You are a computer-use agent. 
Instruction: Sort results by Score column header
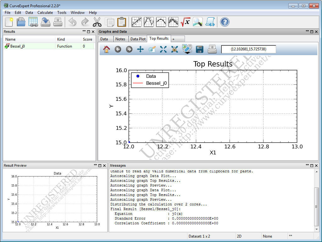point(88,39)
